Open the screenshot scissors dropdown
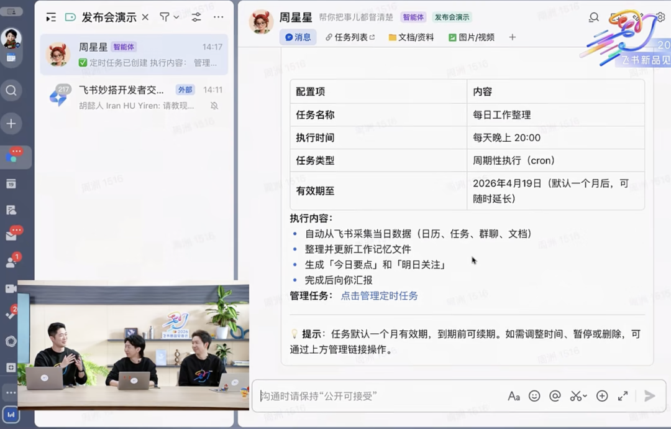Screen dimensions: 671x429 pyautogui.click(x=578, y=396)
